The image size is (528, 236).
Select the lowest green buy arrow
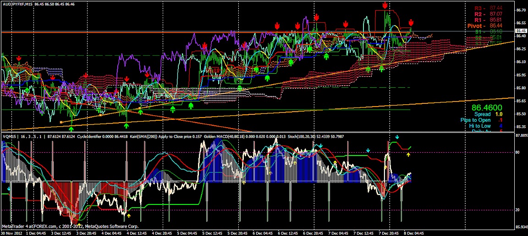click(71, 129)
